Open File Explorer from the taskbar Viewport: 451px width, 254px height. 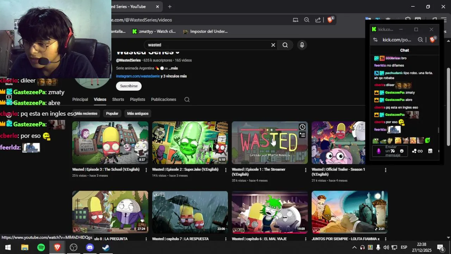tap(25, 247)
